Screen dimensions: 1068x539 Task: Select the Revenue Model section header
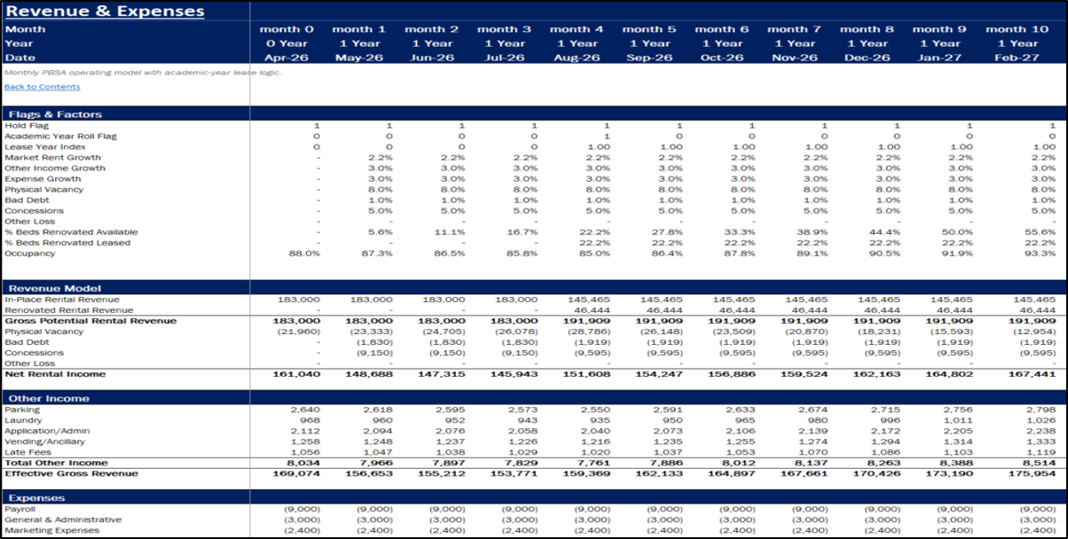click(x=55, y=288)
